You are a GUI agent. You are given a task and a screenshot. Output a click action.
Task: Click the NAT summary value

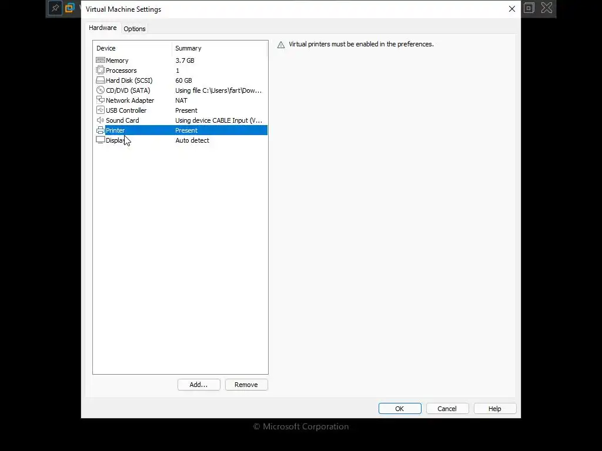[181, 100]
